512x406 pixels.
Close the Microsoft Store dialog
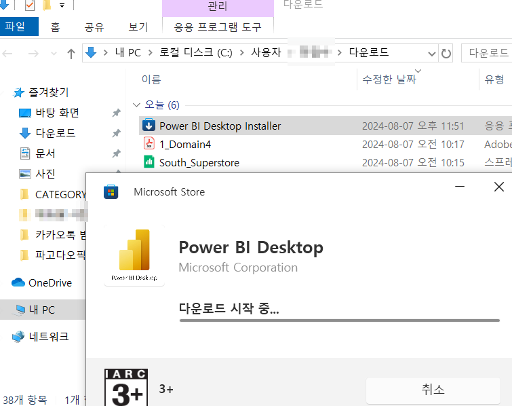pos(499,187)
